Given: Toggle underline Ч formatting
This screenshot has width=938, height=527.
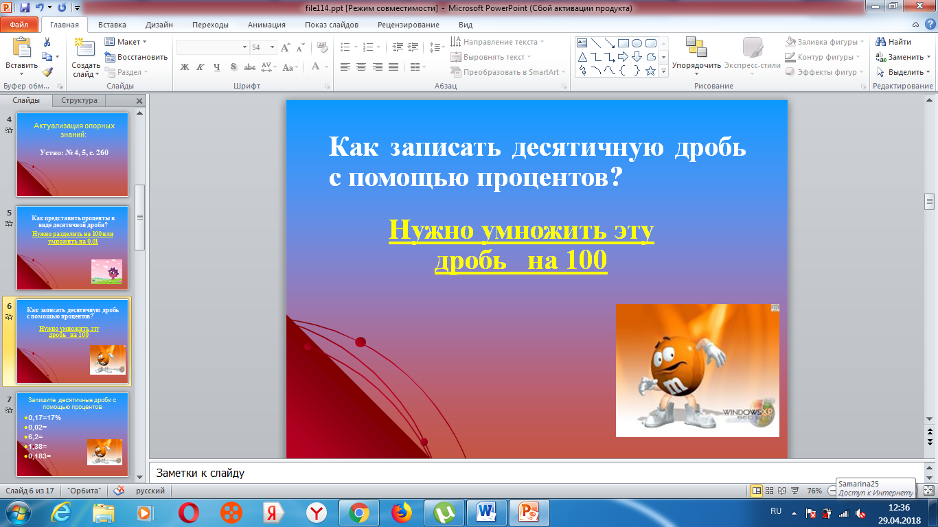Looking at the screenshot, I should tap(217, 67).
